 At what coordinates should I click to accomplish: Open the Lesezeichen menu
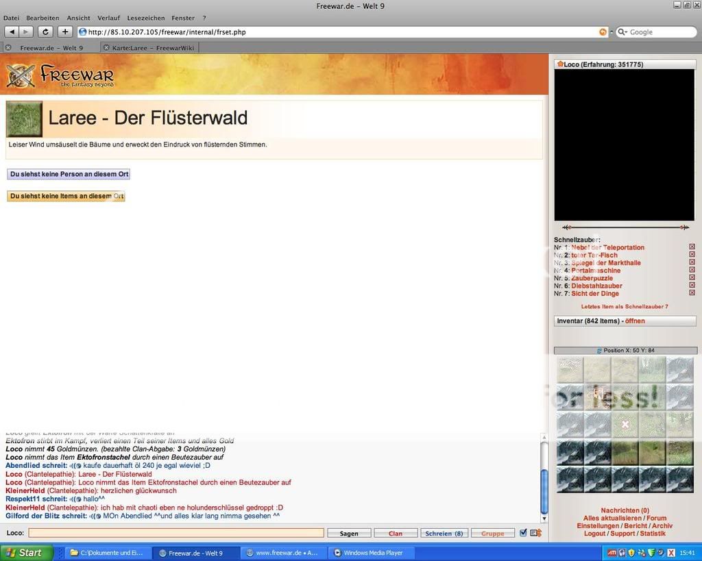(146, 18)
